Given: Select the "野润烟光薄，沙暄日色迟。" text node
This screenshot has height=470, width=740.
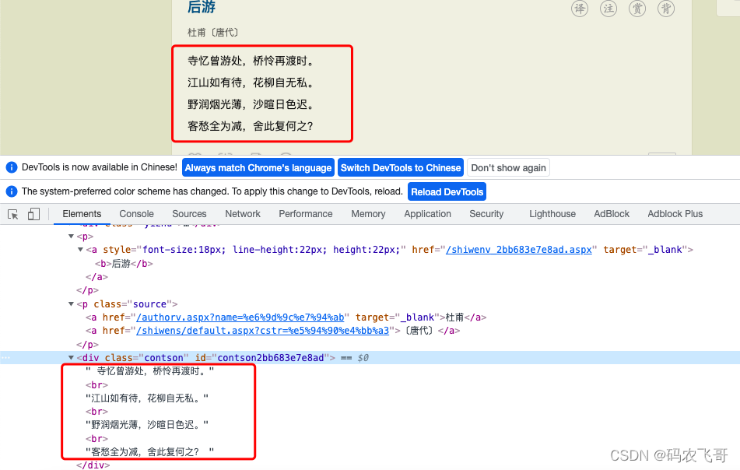Looking at the screenshot, I should pyautogui.click(x=147, y=425).
